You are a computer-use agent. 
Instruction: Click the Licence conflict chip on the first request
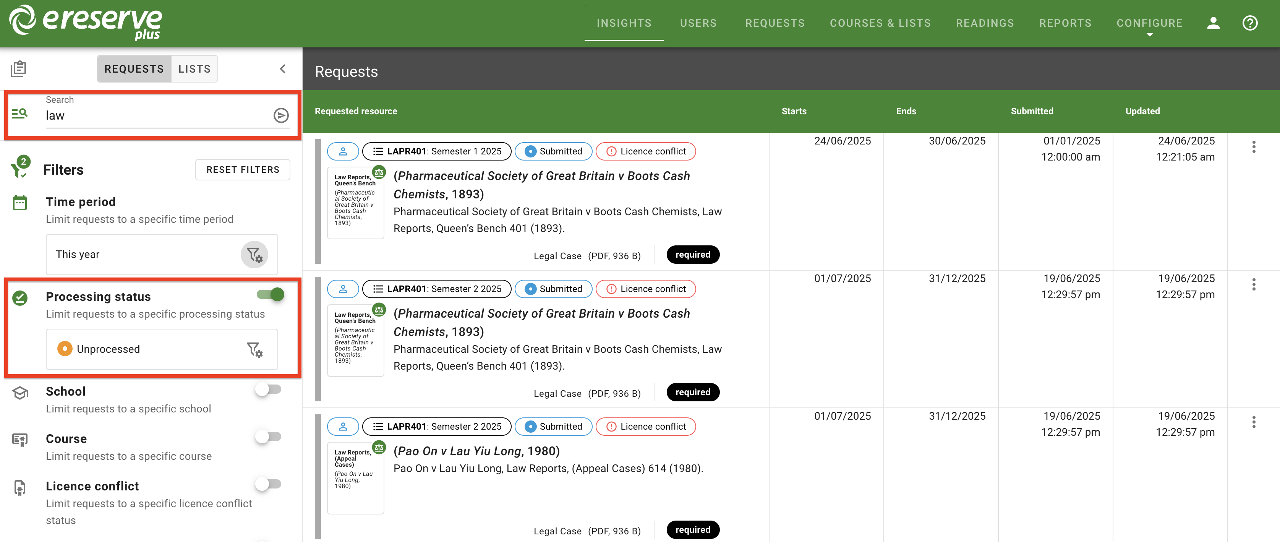pyautogui.click(x=645, y=151)
